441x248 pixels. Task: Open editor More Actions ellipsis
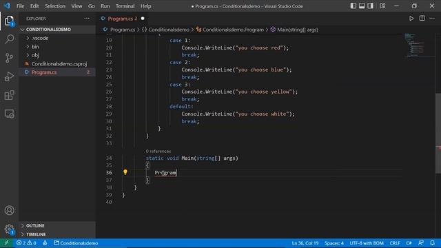pos(432,19)
